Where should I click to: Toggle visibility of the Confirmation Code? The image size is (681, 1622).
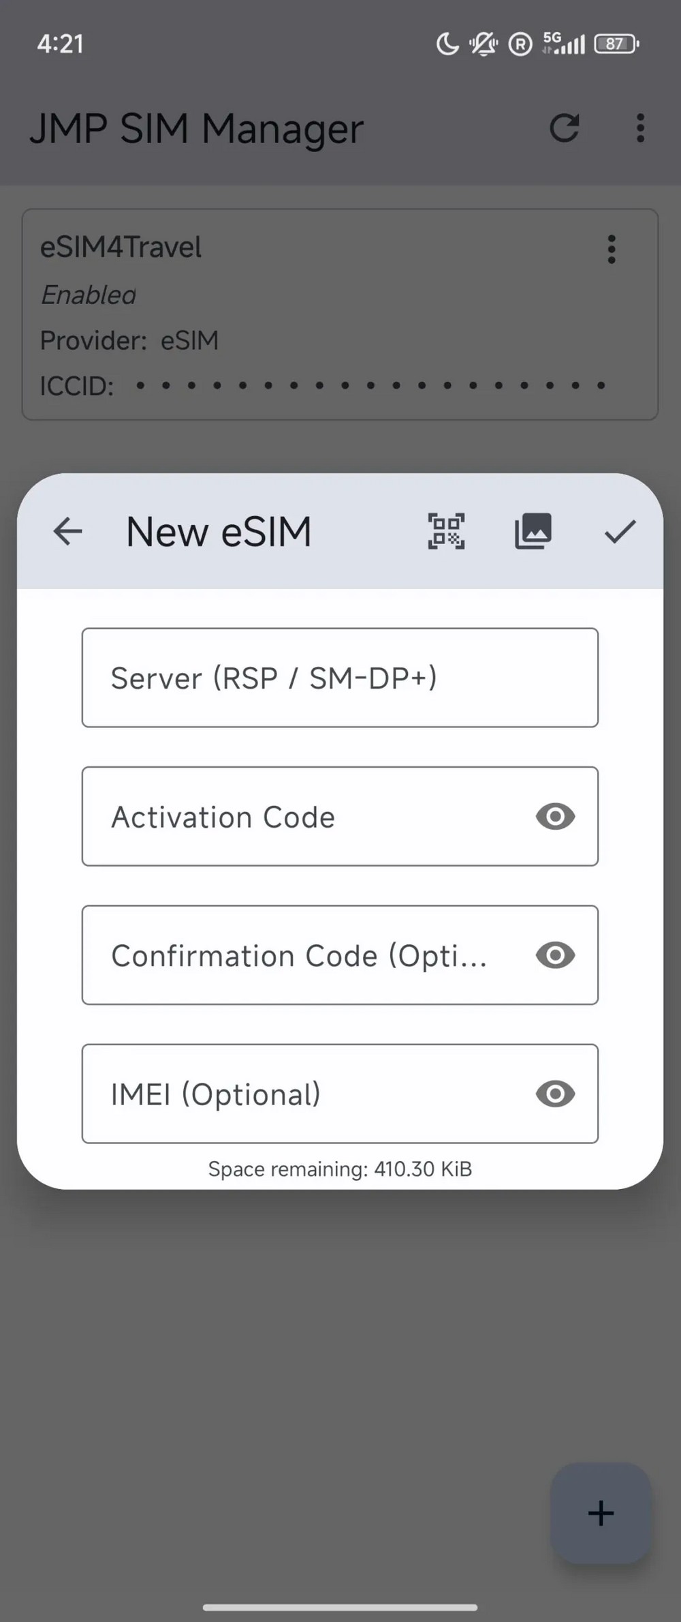click(555, 955)
